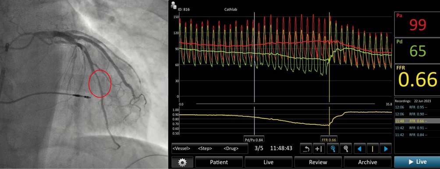440x169 pixels.
Task: Select the 11:48 FFR 0.66 recording
Action: click(417, 121)
